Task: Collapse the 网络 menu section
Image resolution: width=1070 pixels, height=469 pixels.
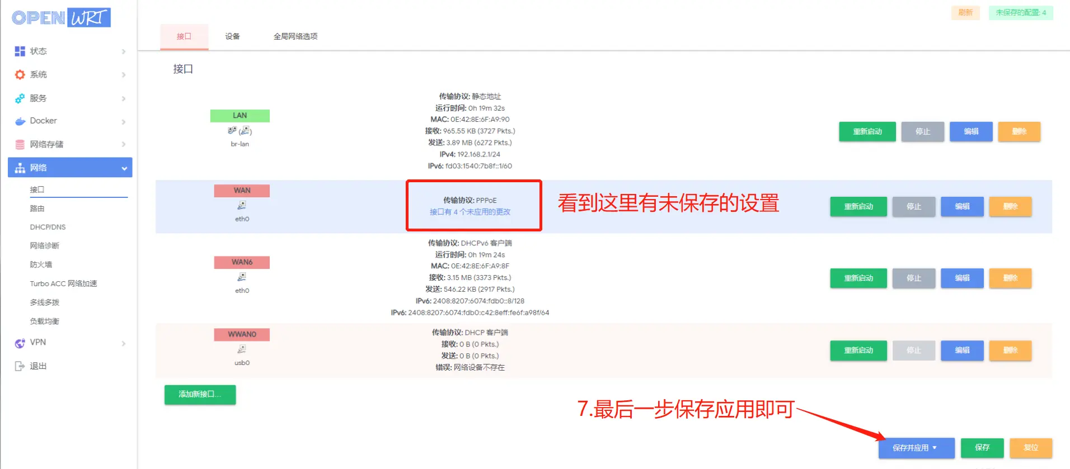Action: (x=124, y=168)
